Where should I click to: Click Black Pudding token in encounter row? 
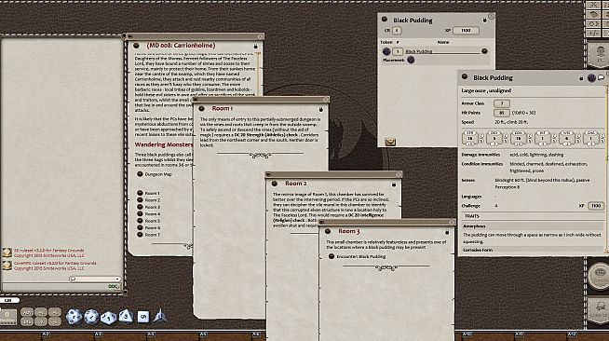click(x=386, y=51)
